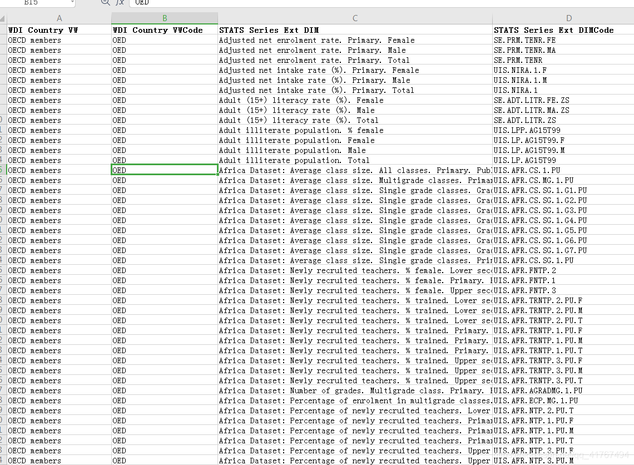This screenshot has height=465, width=634.
Task: Click the code cell UIS.AFR.NTP.1.PU.F
Action: [563, 421]
